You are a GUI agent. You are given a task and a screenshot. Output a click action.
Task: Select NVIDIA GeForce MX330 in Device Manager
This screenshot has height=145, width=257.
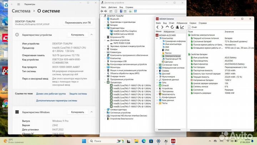point(124,34)
